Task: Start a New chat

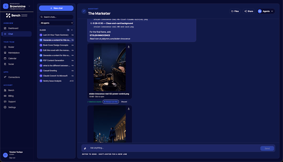Action: point(56,8)
